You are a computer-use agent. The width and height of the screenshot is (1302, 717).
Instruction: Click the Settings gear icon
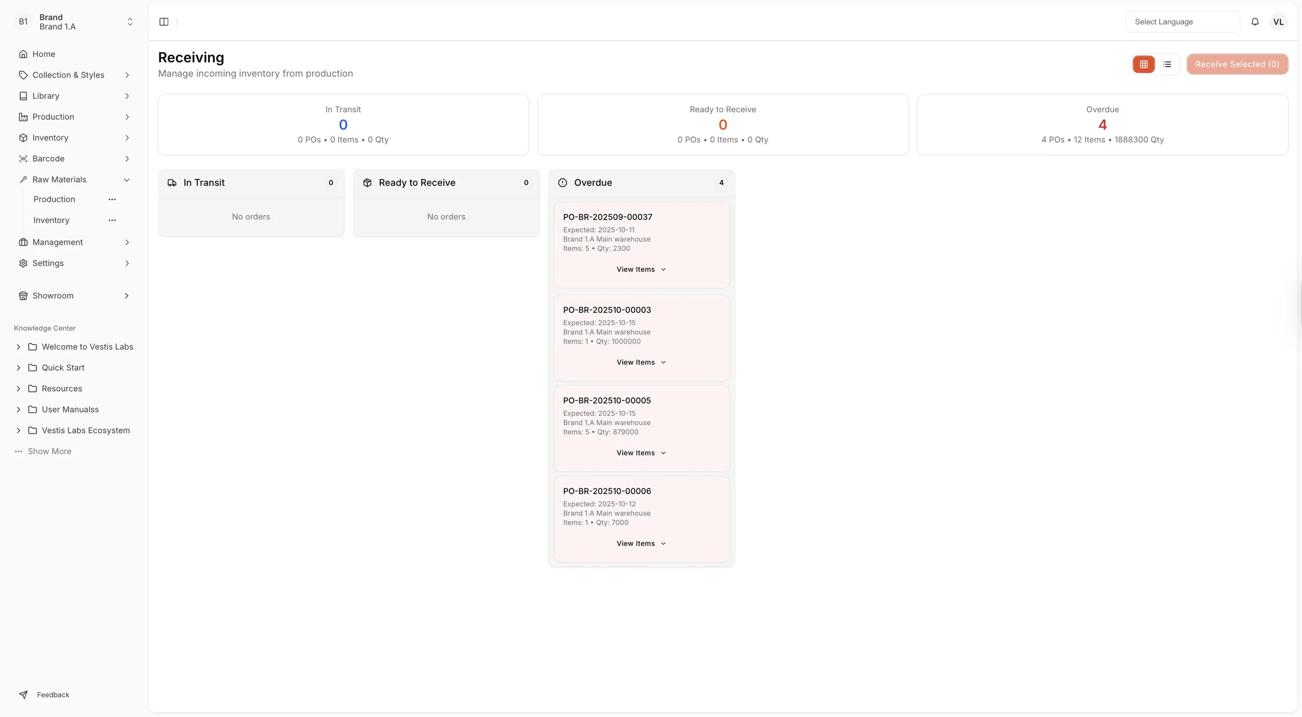click(x=23, y=263)
